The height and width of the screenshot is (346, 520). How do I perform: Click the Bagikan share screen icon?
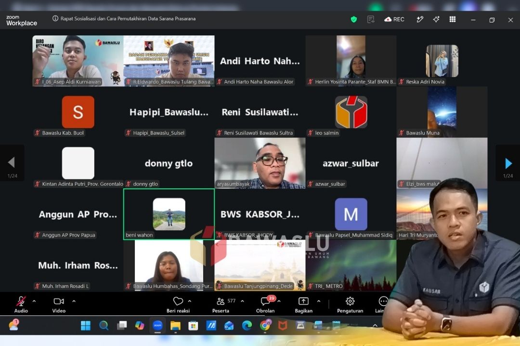303,301
